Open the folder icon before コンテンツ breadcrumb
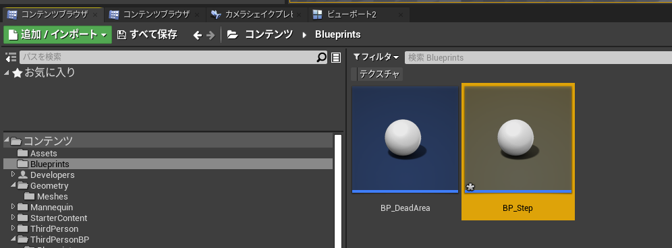 click(232, 34)
